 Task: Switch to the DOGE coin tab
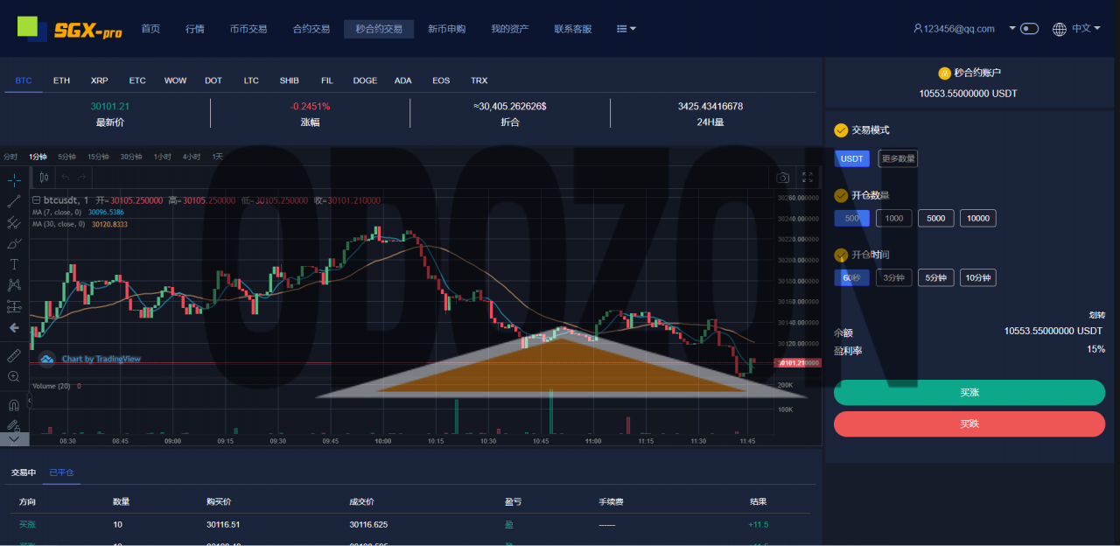365,80
